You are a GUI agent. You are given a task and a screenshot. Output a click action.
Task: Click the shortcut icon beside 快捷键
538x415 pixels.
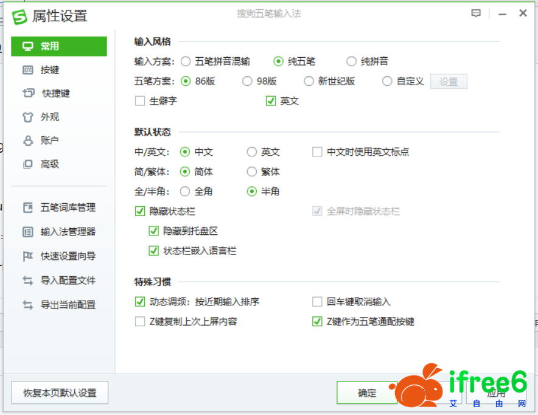tap(28, 93)
